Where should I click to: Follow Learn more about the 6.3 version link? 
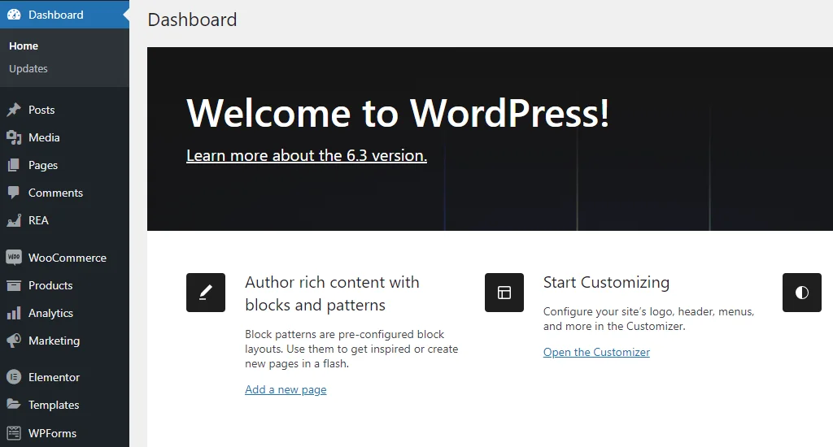[307, 155]
